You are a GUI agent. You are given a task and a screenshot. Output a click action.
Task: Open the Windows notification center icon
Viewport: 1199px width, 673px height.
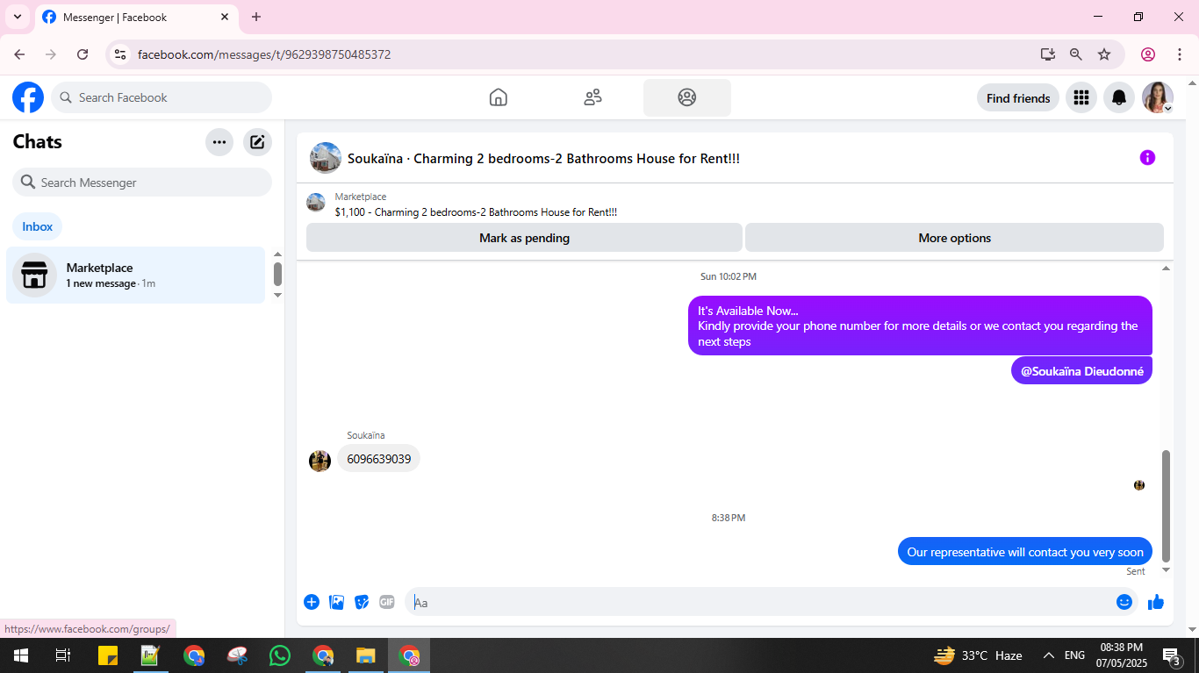(x=1171, y=655)
